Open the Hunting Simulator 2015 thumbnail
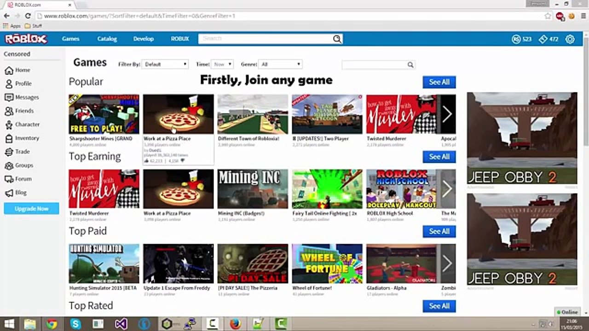This screenshot has width=589, height=331. pos(104,263)
